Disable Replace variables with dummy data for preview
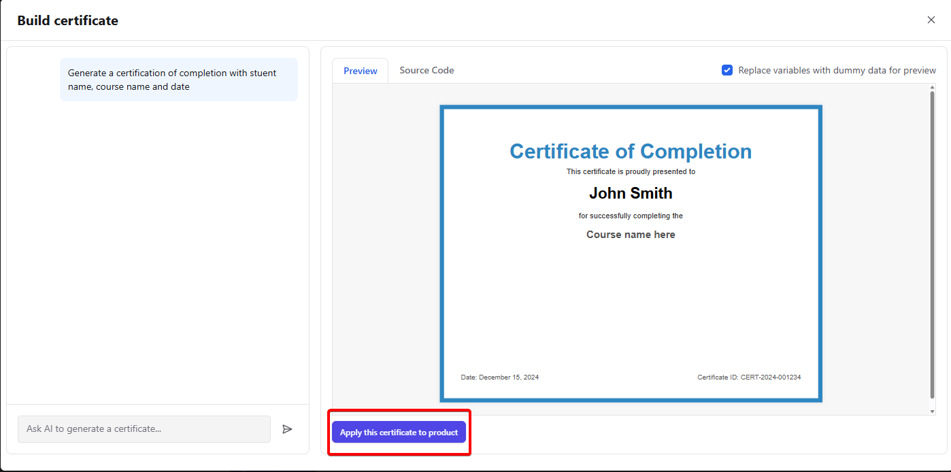Image resolution: width=951 pixels, height=472 pixels. click(727, 69)
